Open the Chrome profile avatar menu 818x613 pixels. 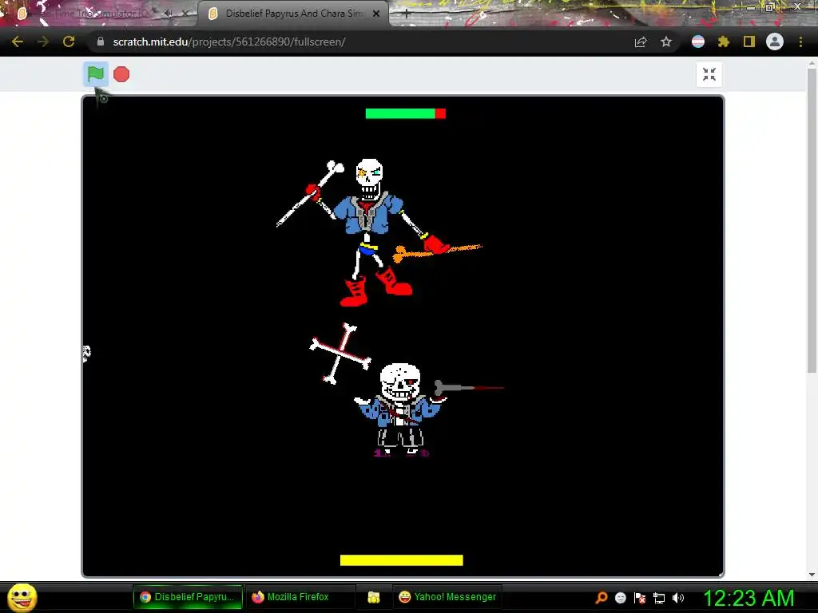point(775,42)
